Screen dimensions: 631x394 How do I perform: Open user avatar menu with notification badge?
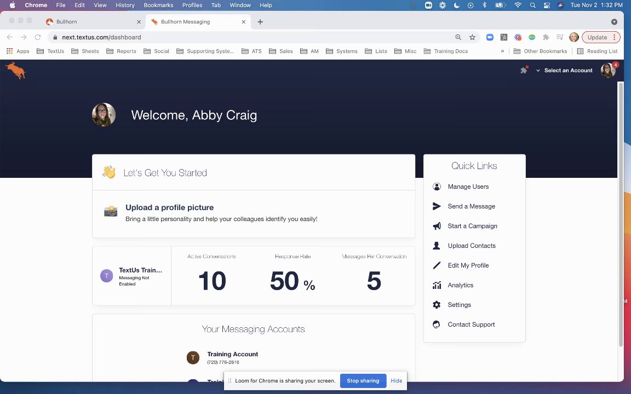[608, 71]
